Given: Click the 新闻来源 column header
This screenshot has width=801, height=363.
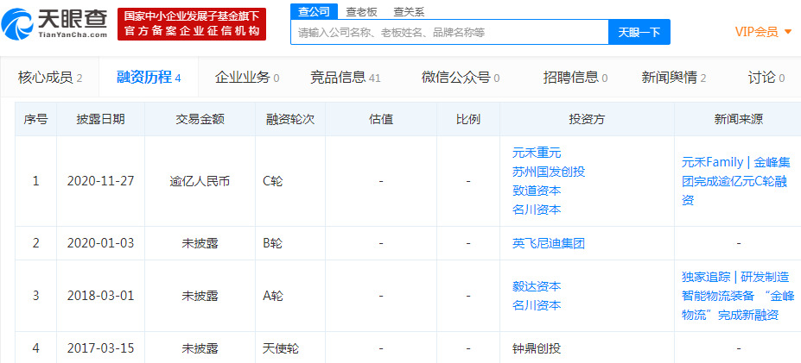Looking at the screenshot, I should pos(738,119).
